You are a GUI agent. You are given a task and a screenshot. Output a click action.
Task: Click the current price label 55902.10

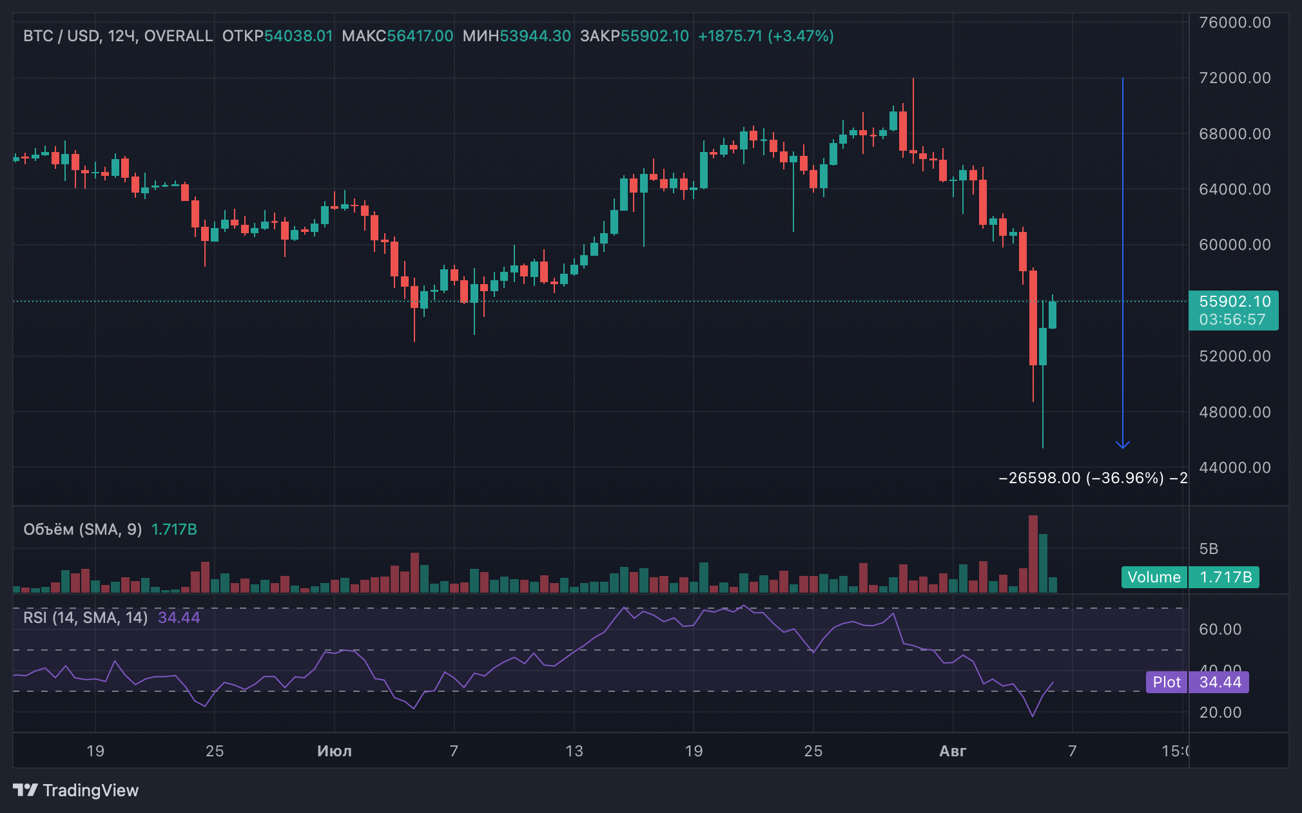1234,301
